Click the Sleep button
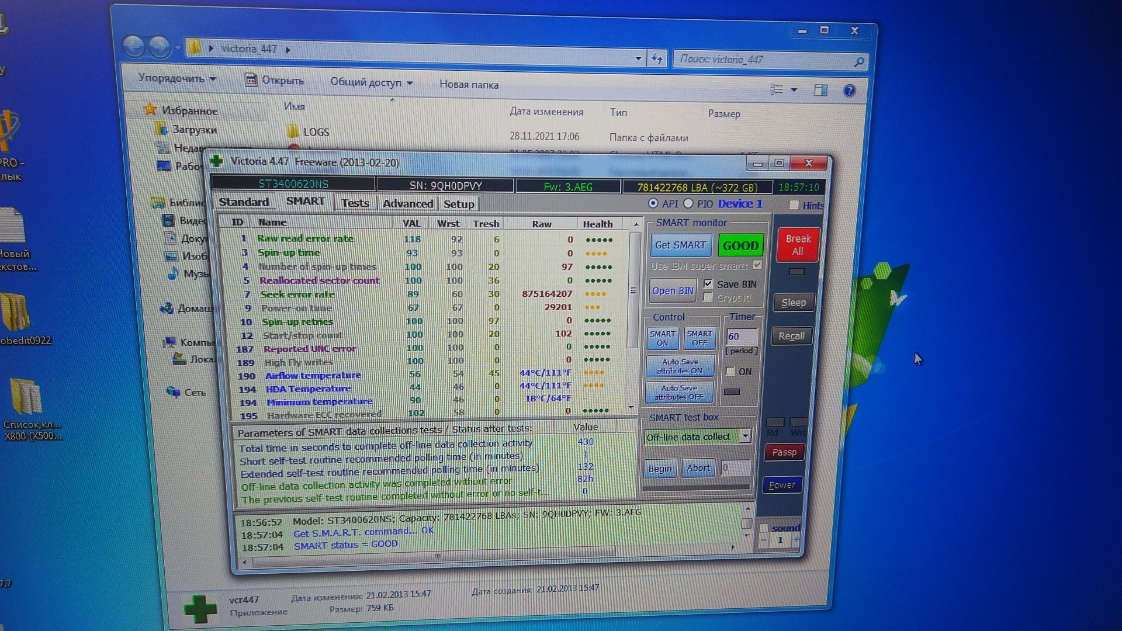This screenshot has width=1122, height=631. [x=793, y=303]
